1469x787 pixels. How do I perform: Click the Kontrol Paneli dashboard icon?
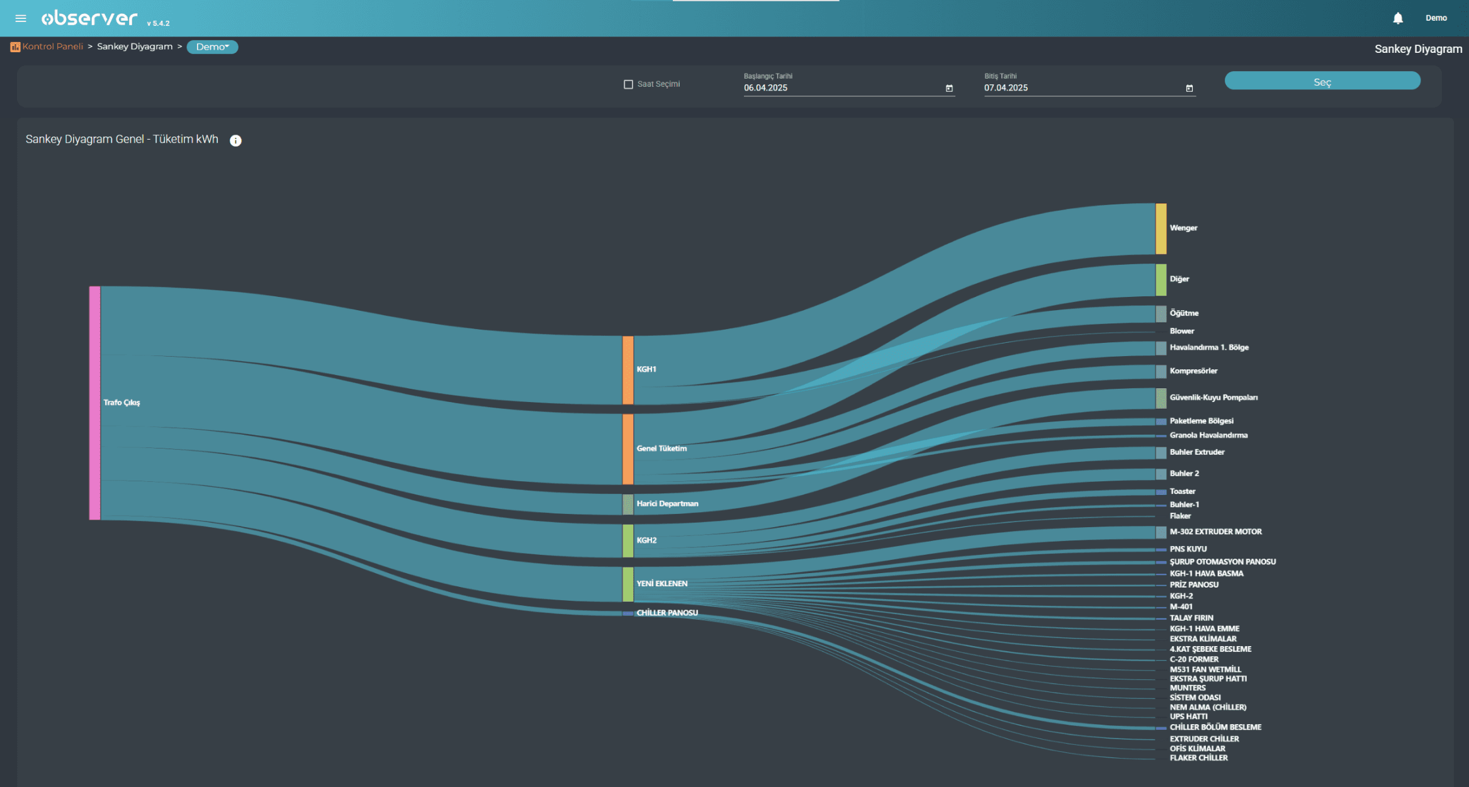pyautogui.click(x=15, y=47)
